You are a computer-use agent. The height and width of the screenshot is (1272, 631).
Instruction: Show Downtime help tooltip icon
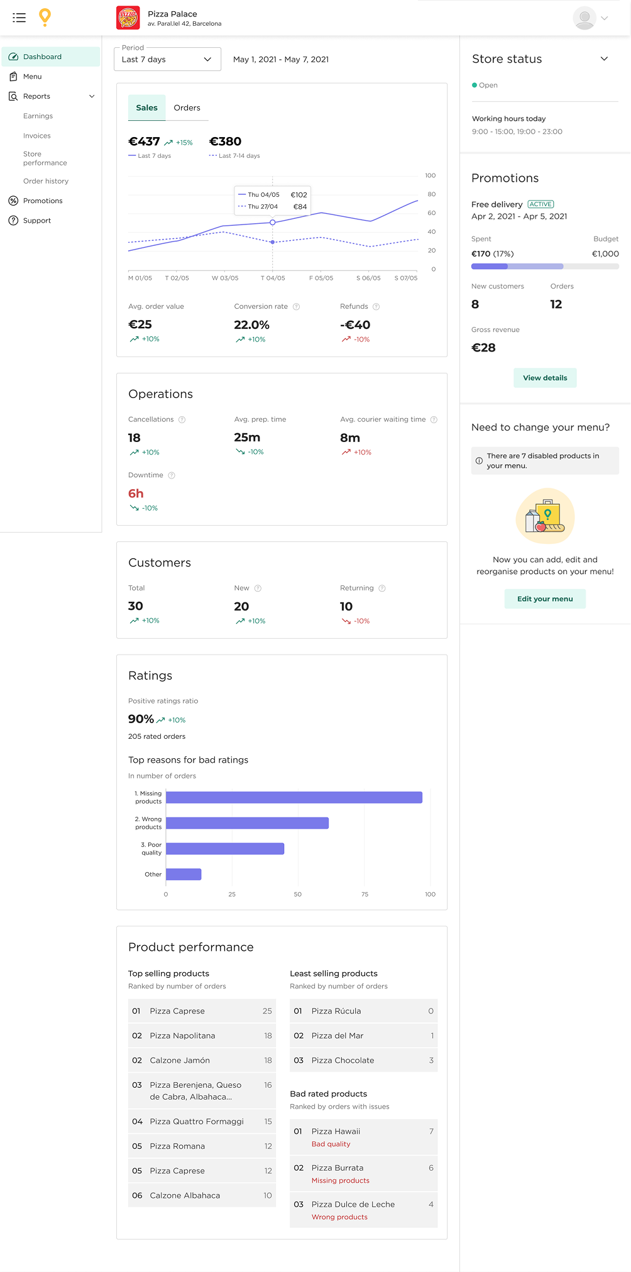(172, 475)
